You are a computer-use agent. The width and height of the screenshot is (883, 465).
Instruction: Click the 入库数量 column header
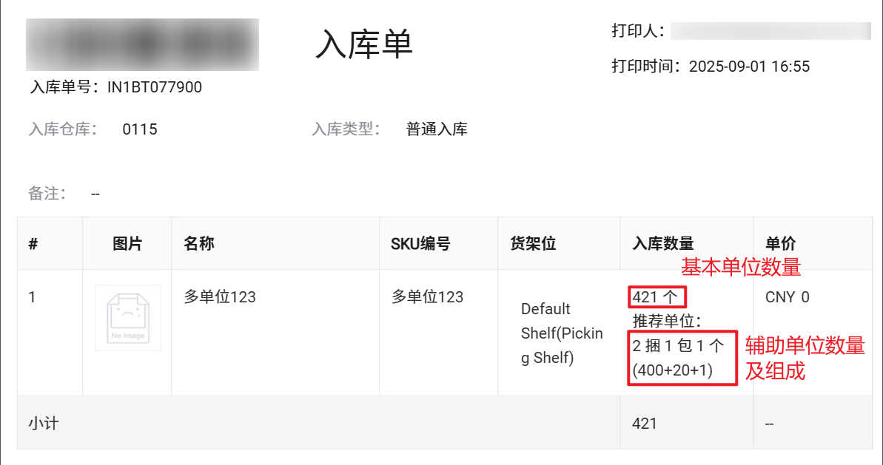tap(663, 243)
